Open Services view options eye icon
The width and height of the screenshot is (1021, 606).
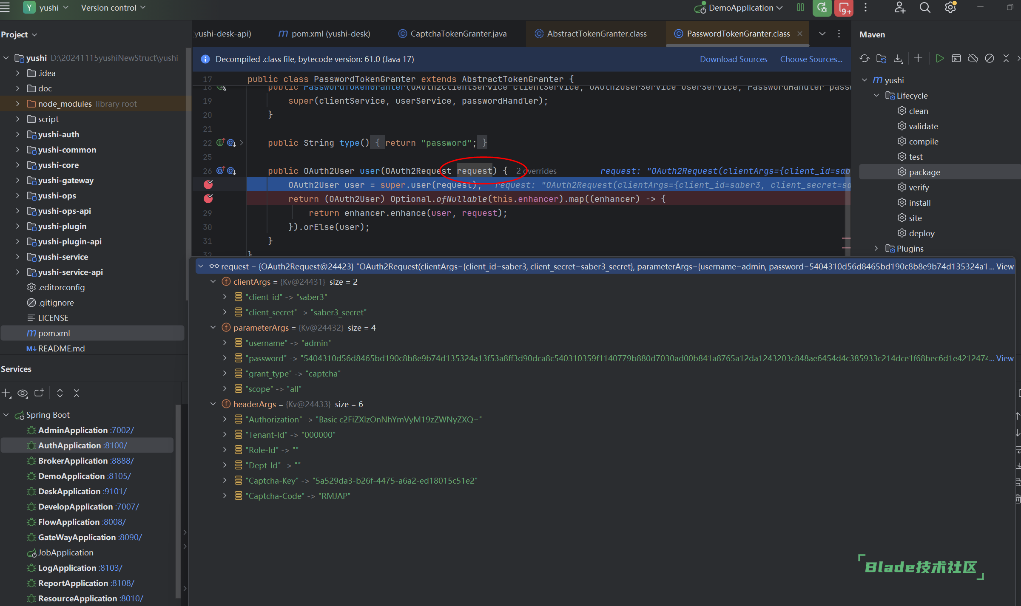click(23, 393)
